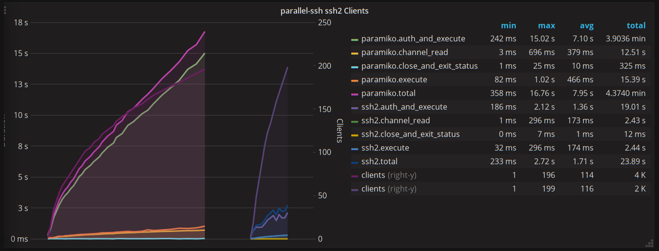Toggle the paramiko.total series in legend
Screen dimensions: 659x251
click(x=388, y=93)
